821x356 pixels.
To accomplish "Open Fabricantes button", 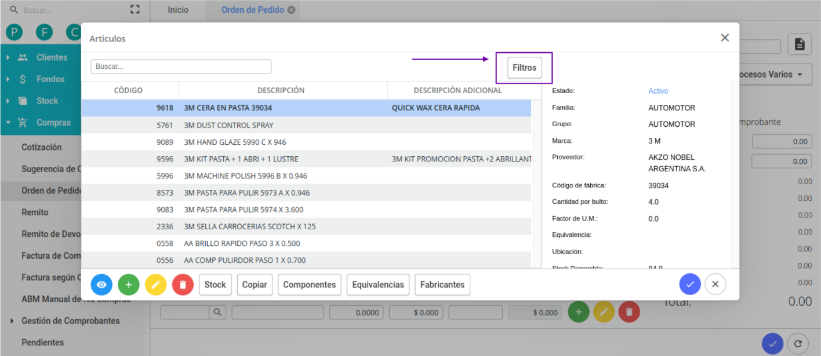I will (442, 285).
